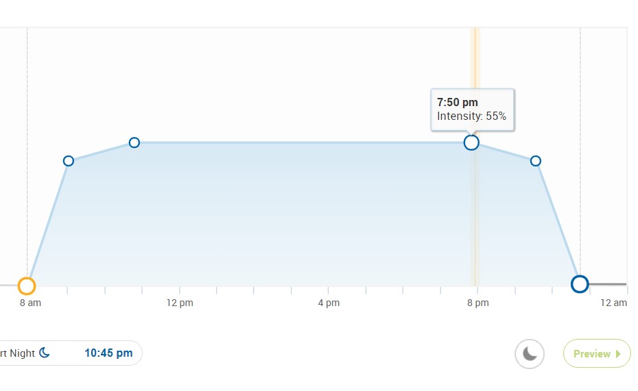The width and height of the screenshot is (638, 391).
Task: Click the moon icon beside the Night label
Action: click(45, 353)
